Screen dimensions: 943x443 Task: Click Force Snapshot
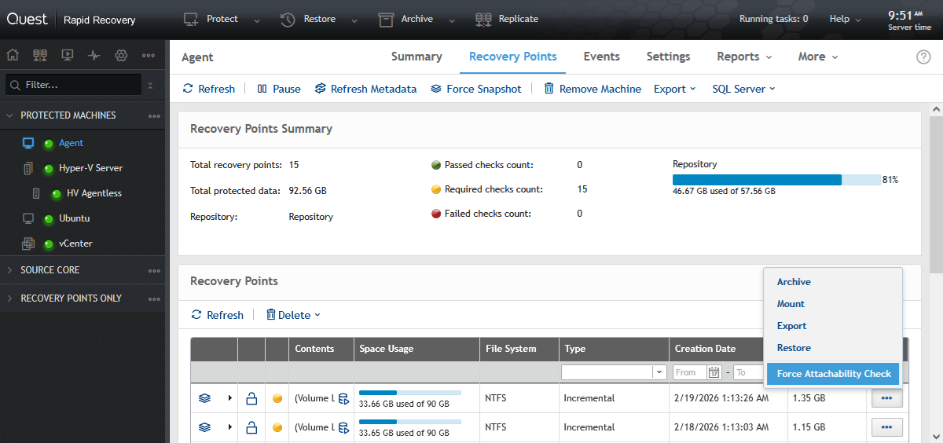coord(476,89)
